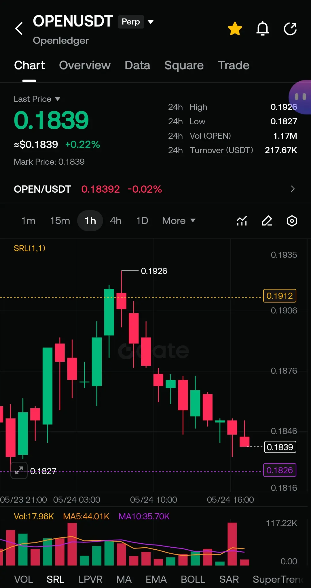Tap the 0.1839 current price tag
Image resolution: width=311 pixels, height=588 pixels.
[x=280, y=447]
